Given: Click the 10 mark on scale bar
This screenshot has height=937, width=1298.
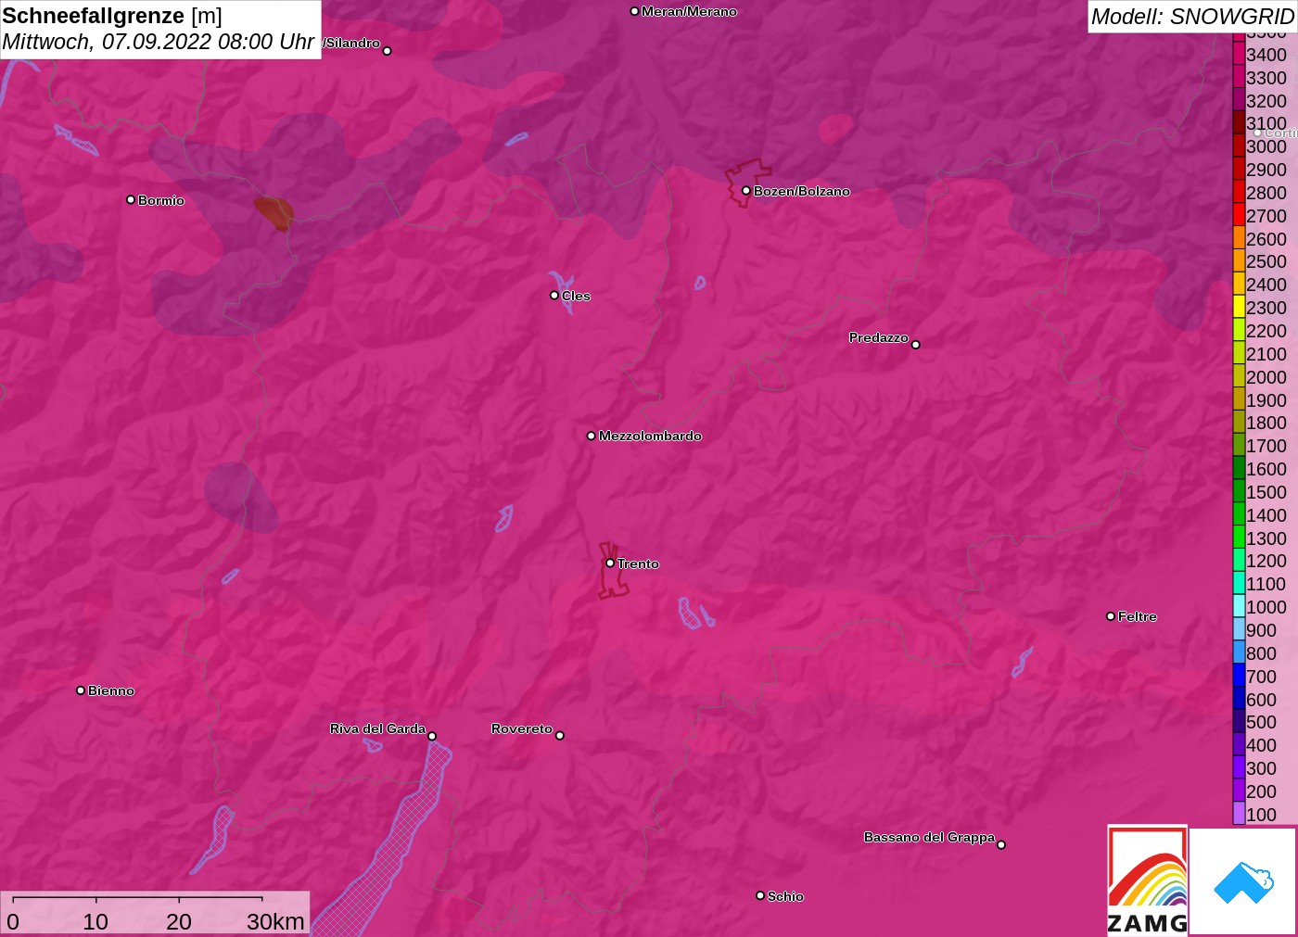Looking at the screenshot, I should [95, 921].
